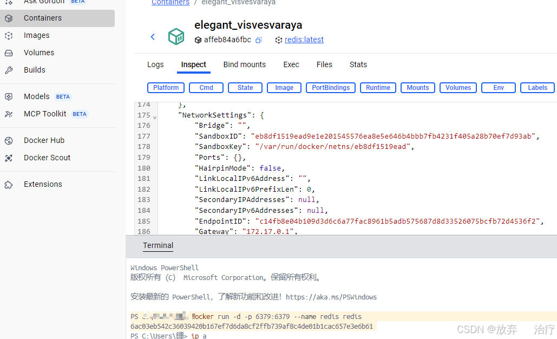Open the Exec tab

(x=291, y=64)
